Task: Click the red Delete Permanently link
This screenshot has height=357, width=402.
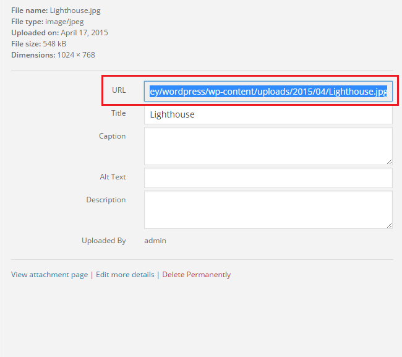Action: 197,275
